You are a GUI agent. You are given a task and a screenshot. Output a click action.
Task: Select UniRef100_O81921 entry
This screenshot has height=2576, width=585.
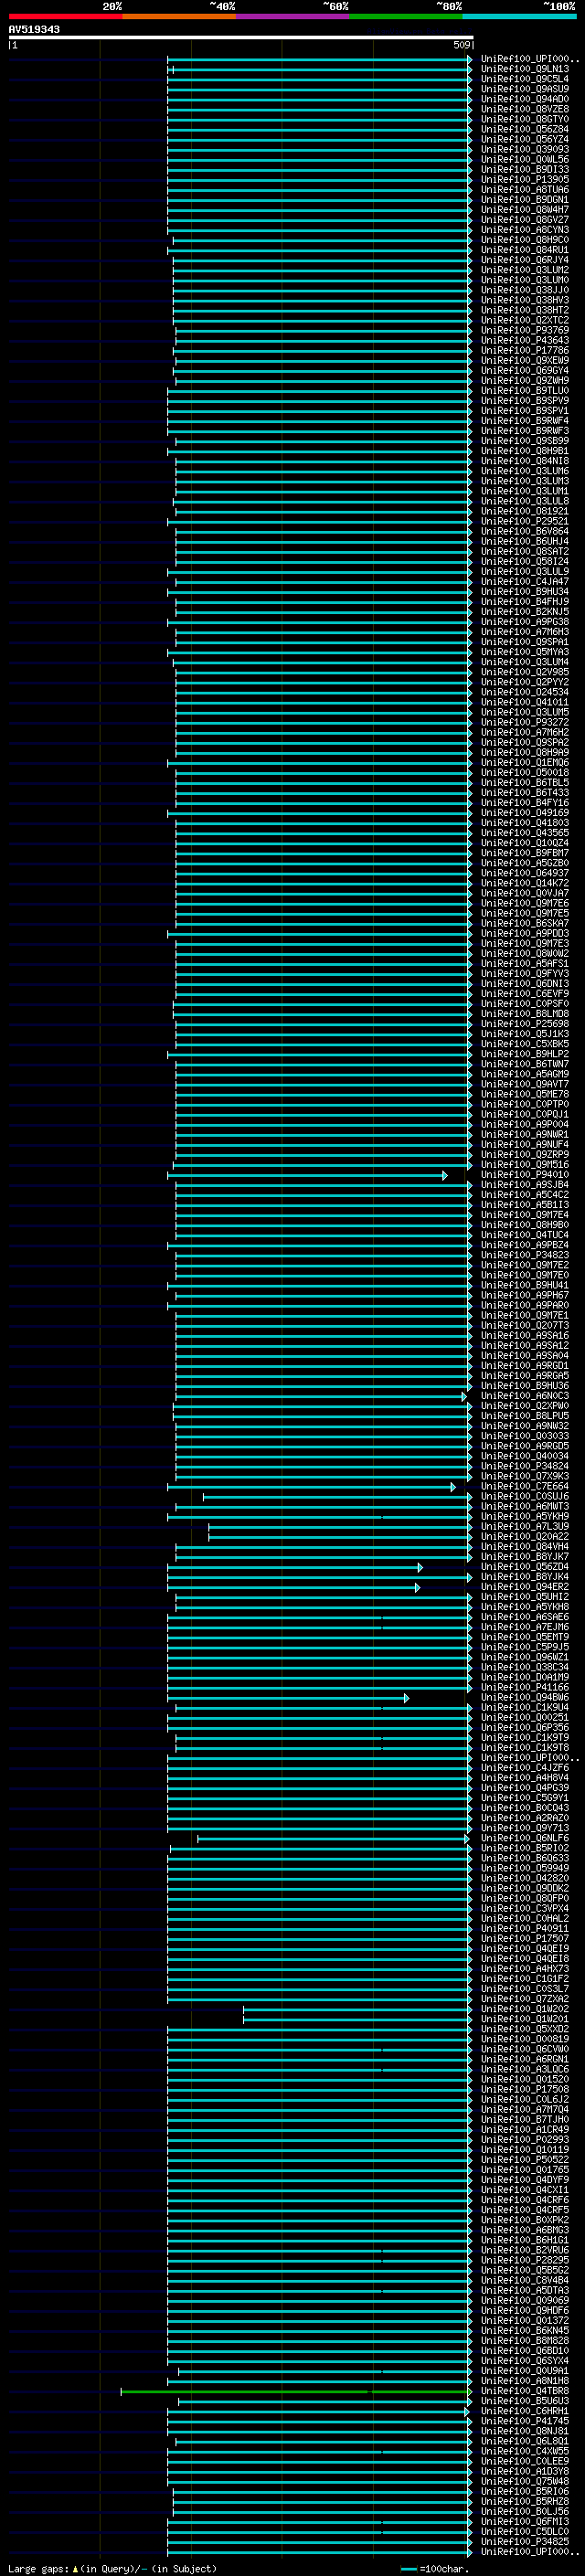click(x=524, y=511)
